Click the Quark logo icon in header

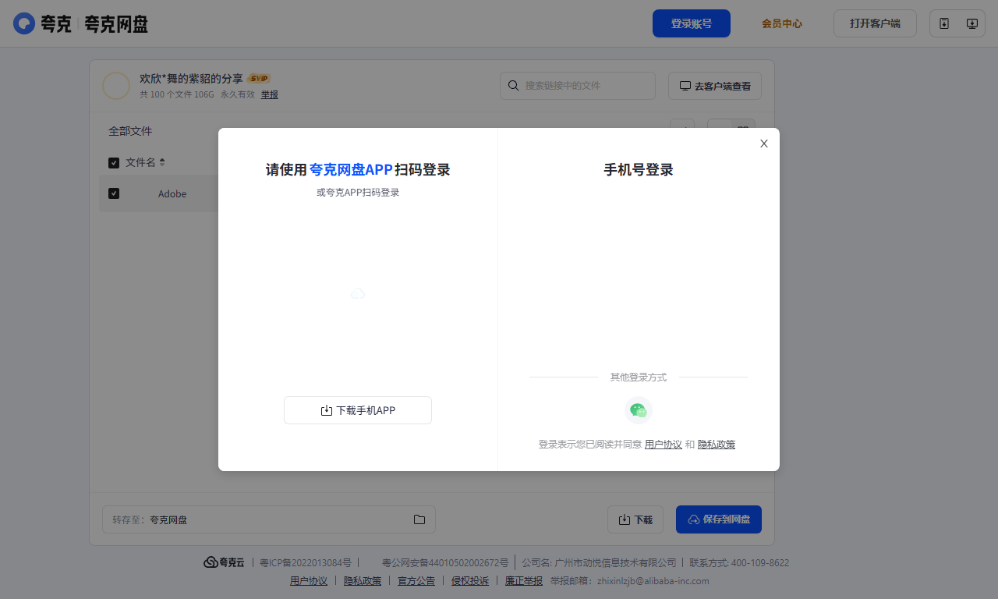[x=24, y=23]
